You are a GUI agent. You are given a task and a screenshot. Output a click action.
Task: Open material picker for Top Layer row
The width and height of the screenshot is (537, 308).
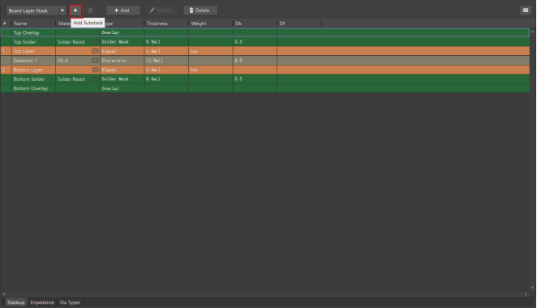(x=95, y=51)
